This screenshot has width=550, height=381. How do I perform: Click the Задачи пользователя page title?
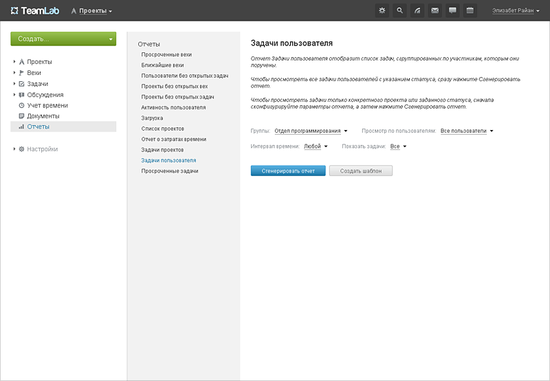click(x=291, y=43)
